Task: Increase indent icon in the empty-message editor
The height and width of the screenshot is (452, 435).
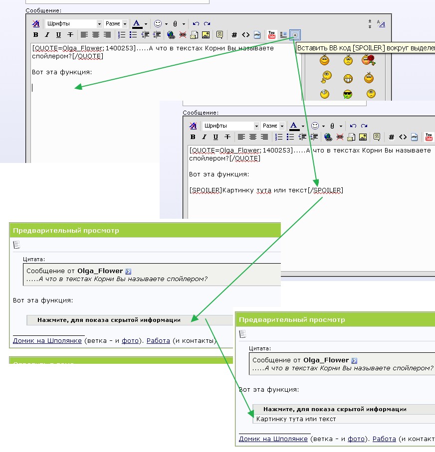Action: tap(157, 35)
